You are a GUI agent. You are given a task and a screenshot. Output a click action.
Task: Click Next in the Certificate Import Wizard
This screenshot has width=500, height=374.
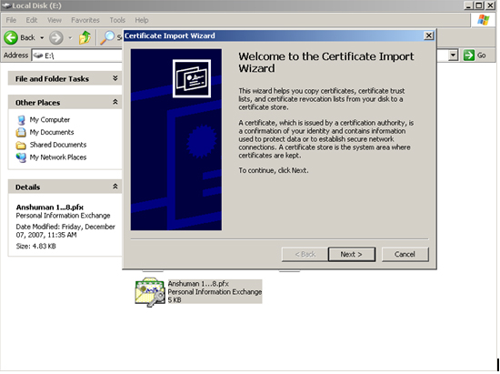pyautogui.click(x=352, y=254)
